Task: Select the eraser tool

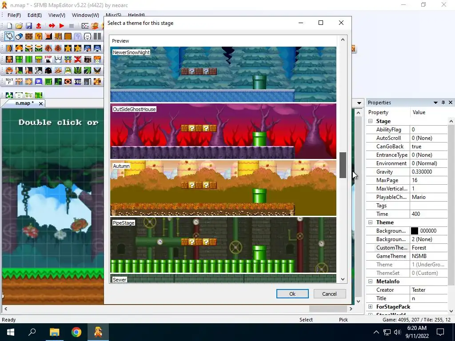Action: point(19,36)
